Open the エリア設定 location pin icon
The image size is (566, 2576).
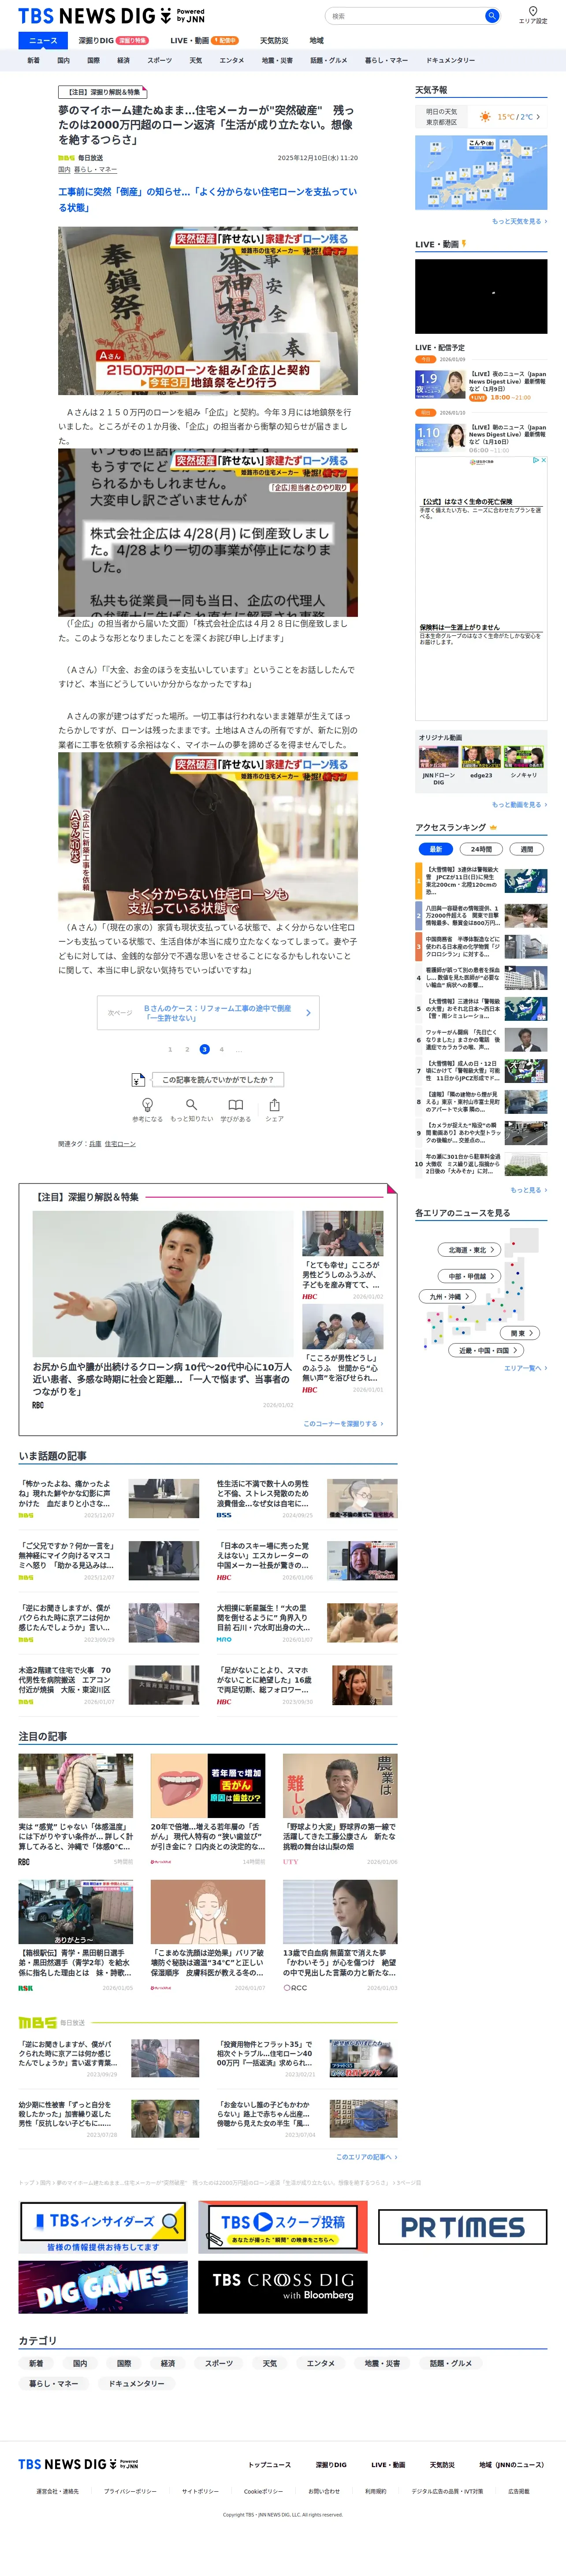tap(533, 11)
